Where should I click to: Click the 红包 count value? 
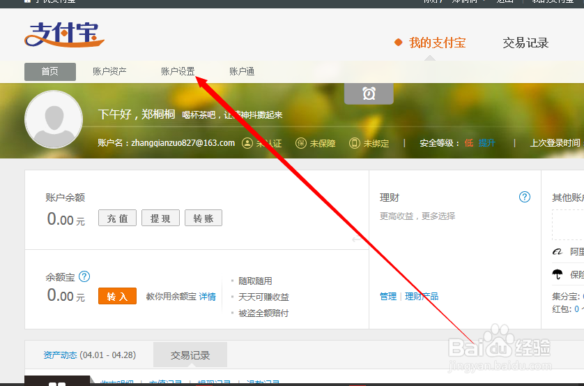576,309
